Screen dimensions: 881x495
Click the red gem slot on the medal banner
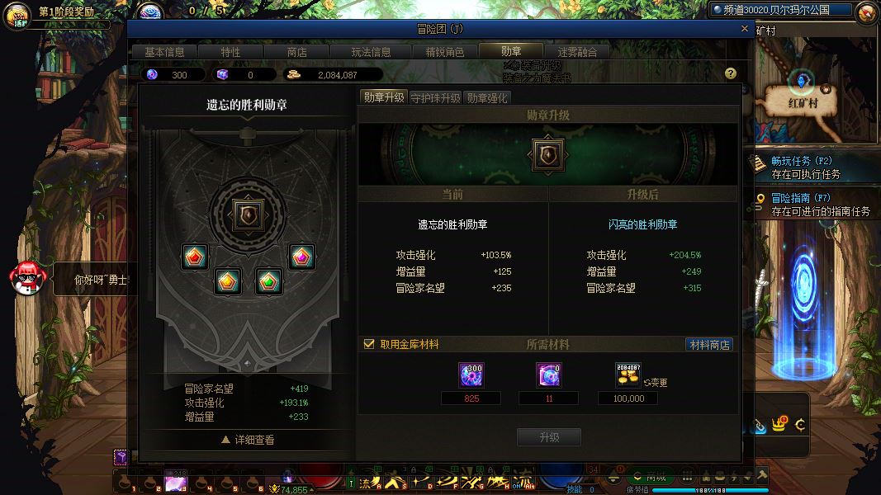[x=194, y=257]
